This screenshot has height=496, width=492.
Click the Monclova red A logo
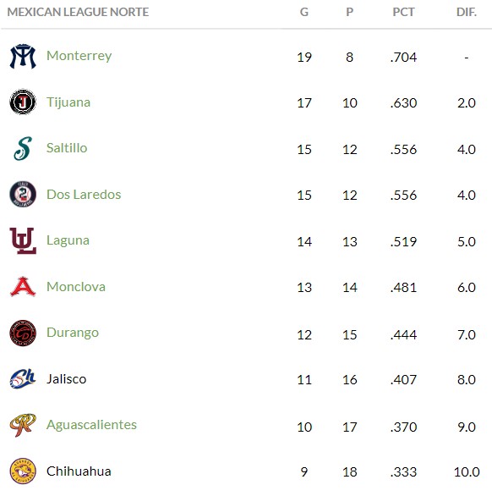point(23,287)
